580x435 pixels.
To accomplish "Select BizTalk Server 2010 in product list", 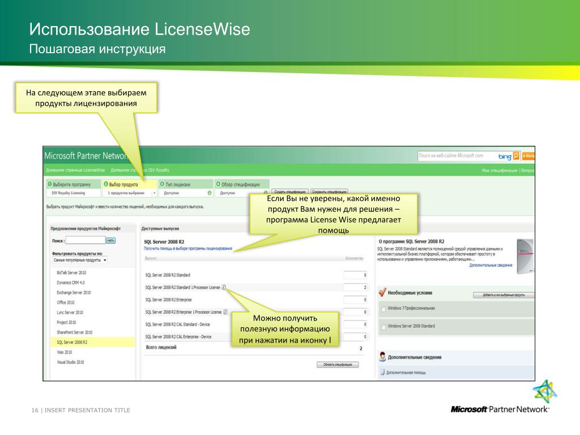I will [71, 272].
